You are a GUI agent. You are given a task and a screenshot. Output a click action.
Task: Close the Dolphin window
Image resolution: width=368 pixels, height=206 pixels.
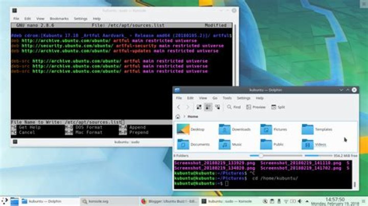(x=354, y=90)
